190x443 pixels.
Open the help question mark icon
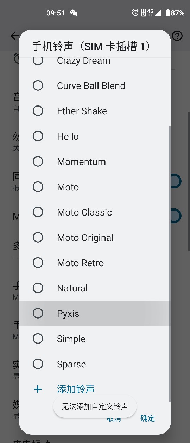point(177,36)
